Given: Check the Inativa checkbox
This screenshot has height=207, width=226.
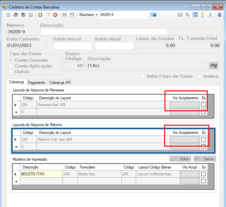Looking at the screenshot, I should [199, 76].
